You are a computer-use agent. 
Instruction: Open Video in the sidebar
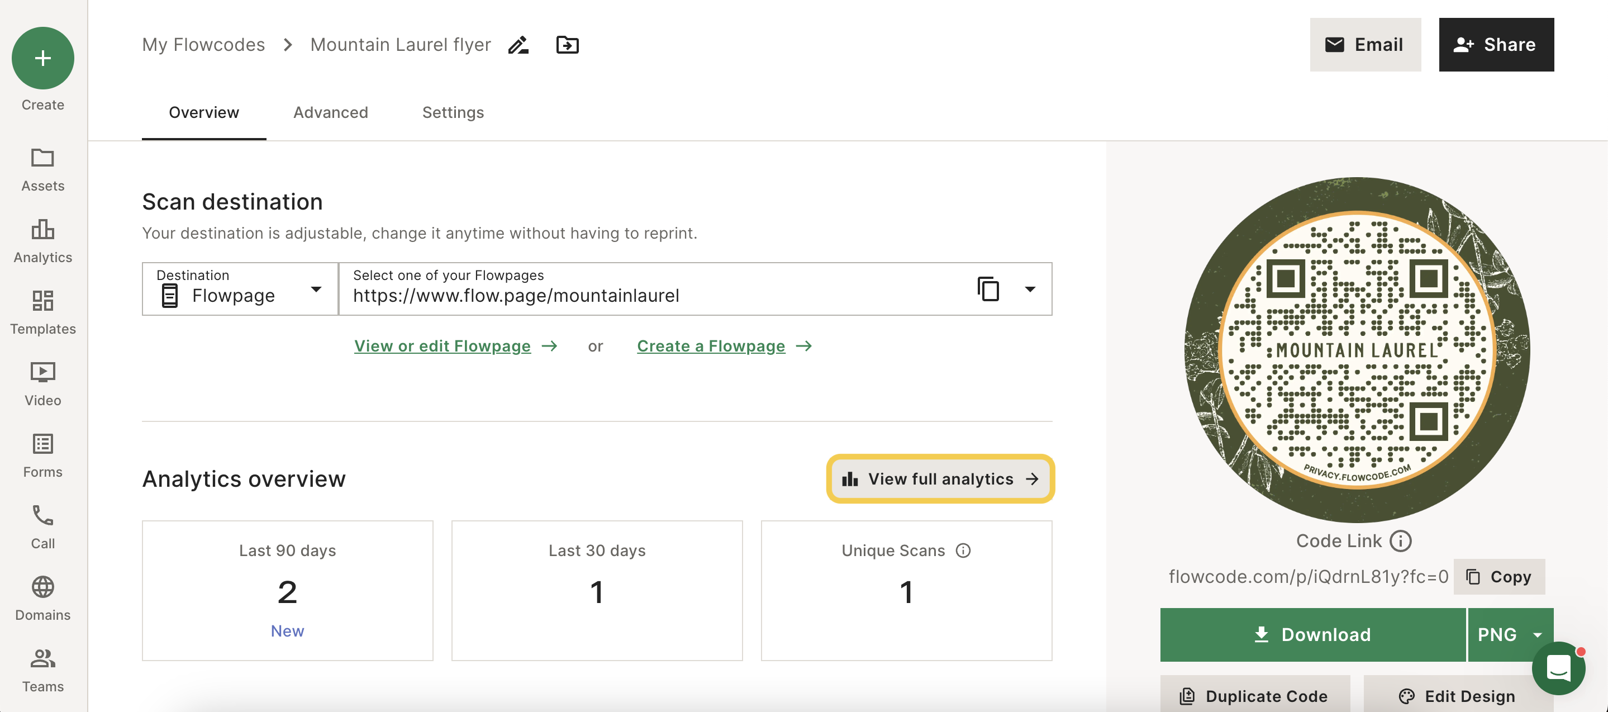click(42, 384)
